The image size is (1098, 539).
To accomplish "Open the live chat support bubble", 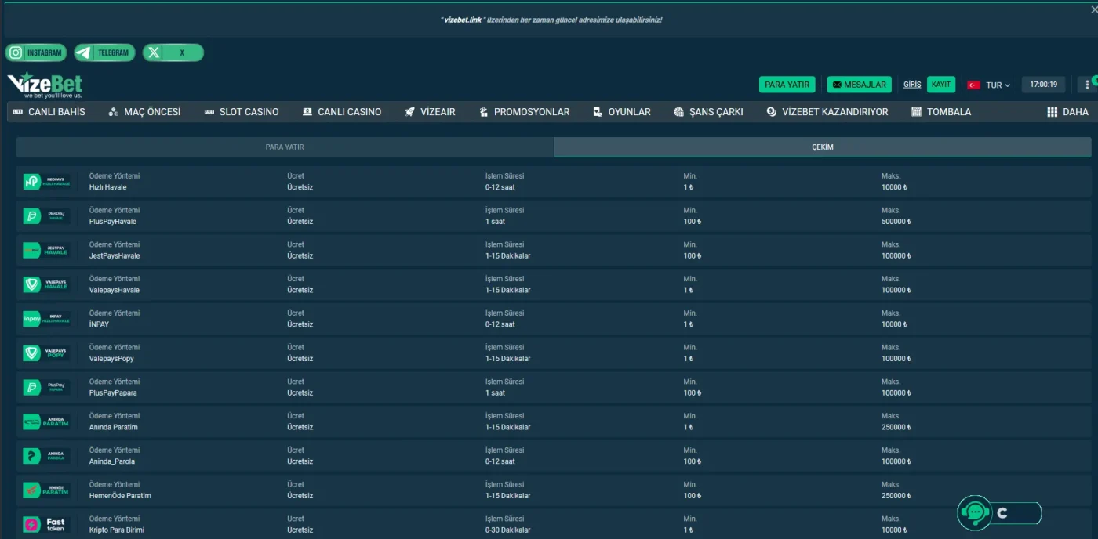I will (x=975, y=513).
